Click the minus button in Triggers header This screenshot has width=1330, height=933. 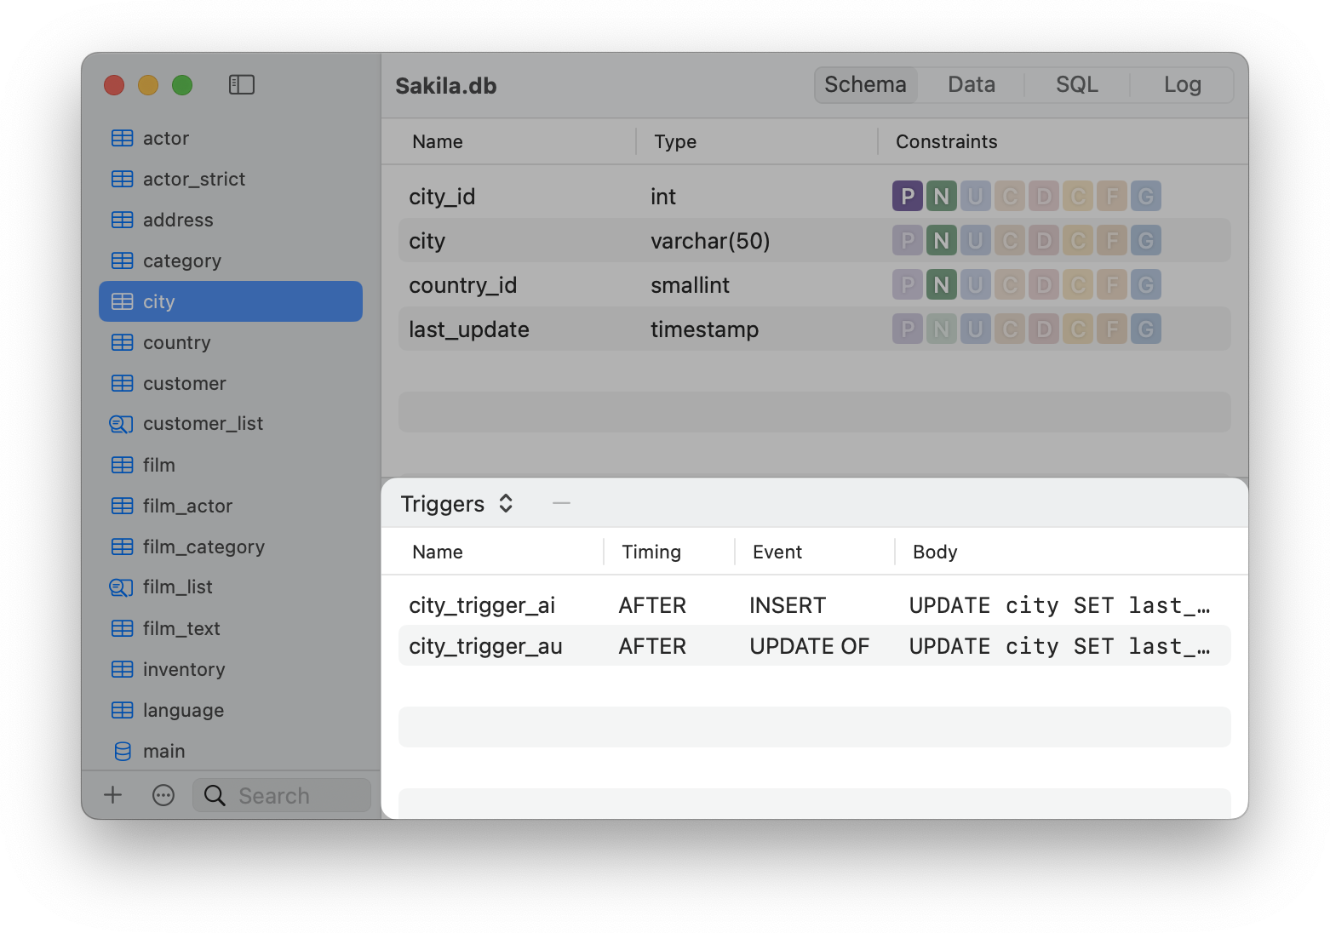[x=561, y=503]
